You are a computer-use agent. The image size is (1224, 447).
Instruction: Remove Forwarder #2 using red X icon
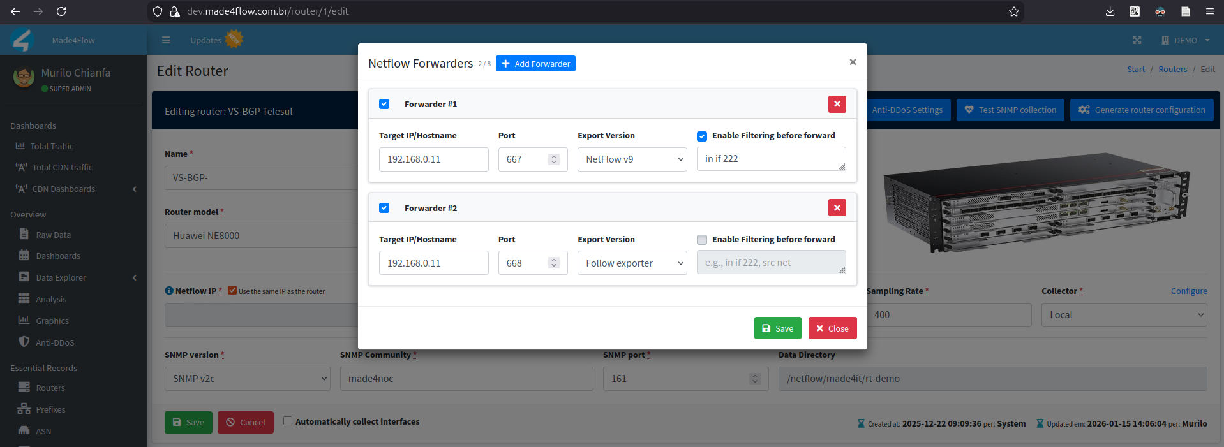coord(837,208)
